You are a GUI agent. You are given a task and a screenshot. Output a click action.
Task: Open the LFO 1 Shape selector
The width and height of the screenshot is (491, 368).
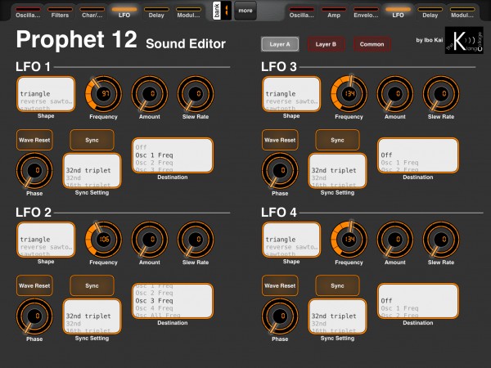[x=46, y=94]
